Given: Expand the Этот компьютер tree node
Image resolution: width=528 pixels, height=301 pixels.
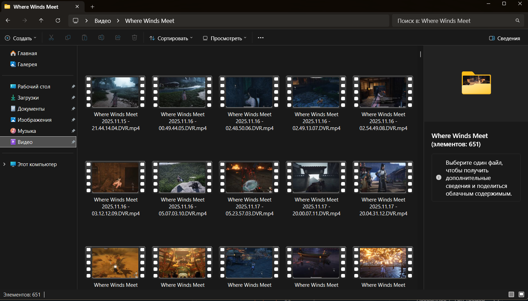Looking at the screenshot, I should click(5, 164).
